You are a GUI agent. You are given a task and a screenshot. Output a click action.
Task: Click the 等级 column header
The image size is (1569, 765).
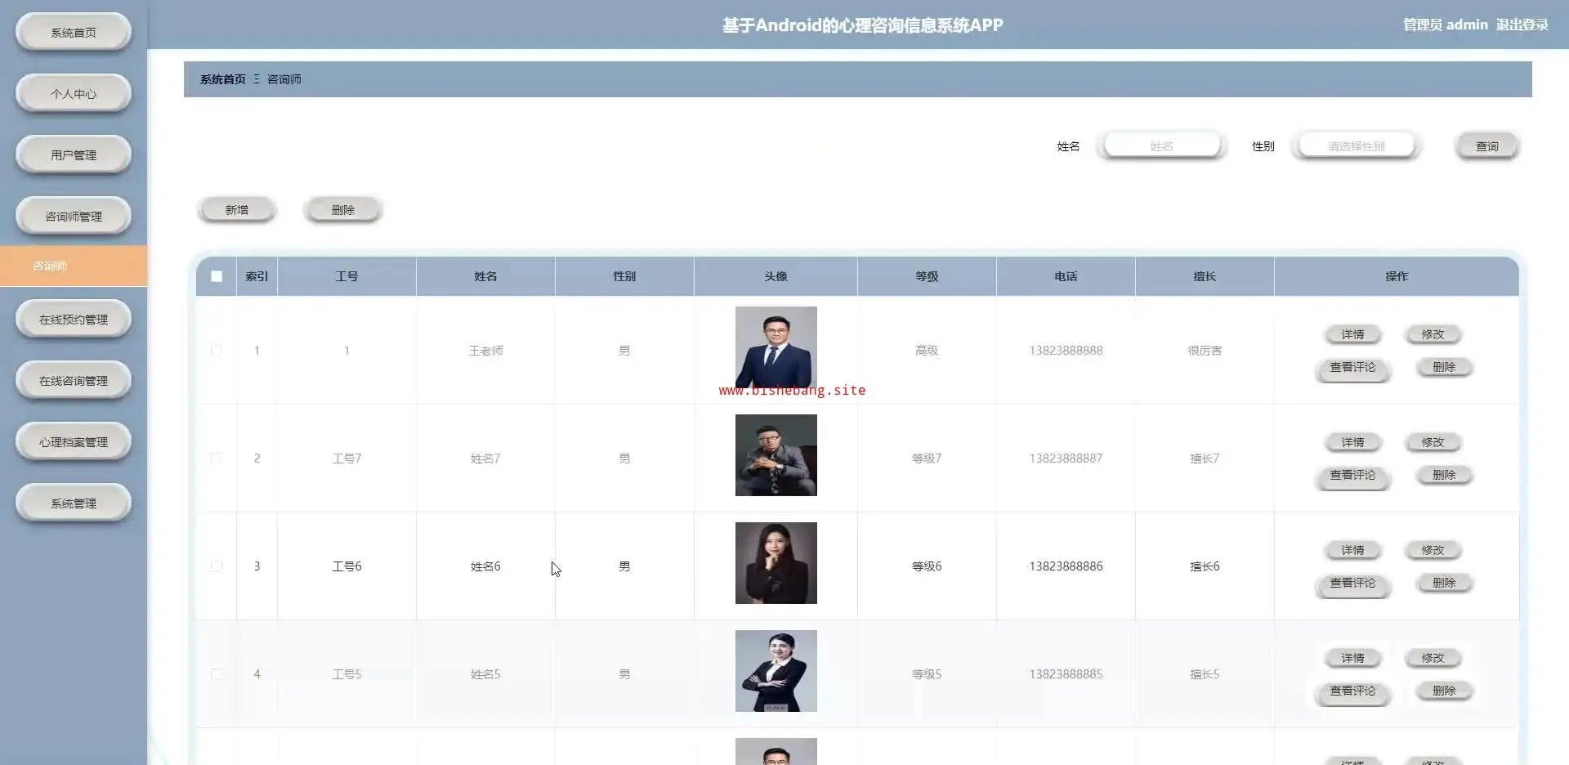[927, 276]
